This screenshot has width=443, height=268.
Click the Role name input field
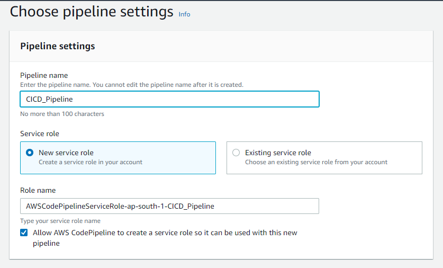(x=169, y=206)
